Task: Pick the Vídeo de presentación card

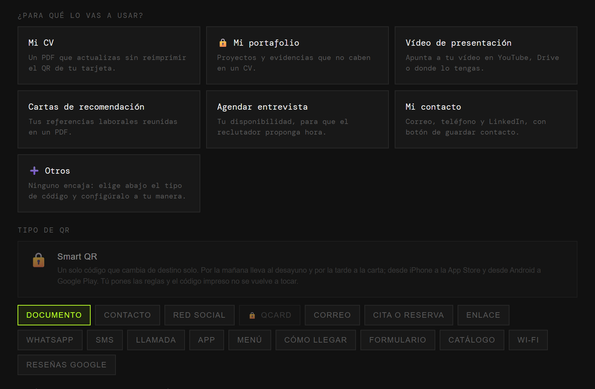Action: click(x=486, y=55)
